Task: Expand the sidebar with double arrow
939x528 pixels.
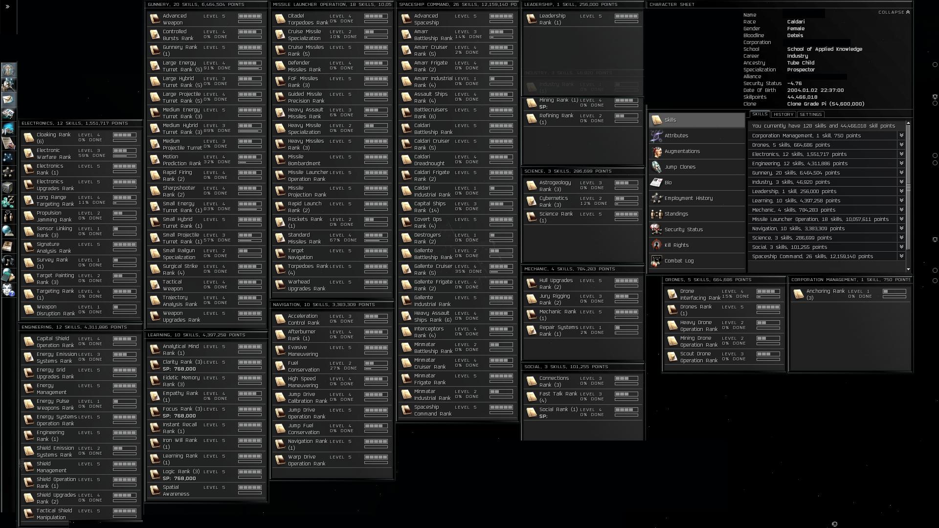Action: coord(7,7)
